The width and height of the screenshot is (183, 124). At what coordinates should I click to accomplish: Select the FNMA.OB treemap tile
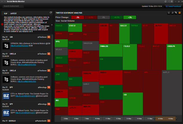pos(111,50)
